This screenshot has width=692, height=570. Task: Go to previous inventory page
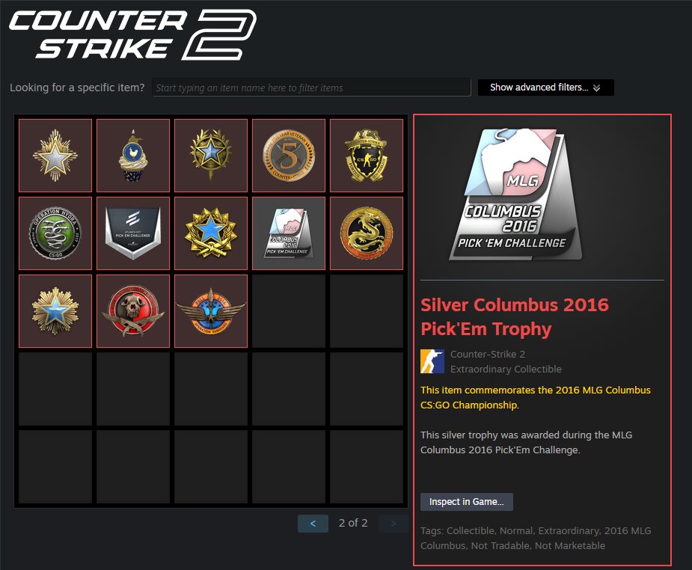313,523
